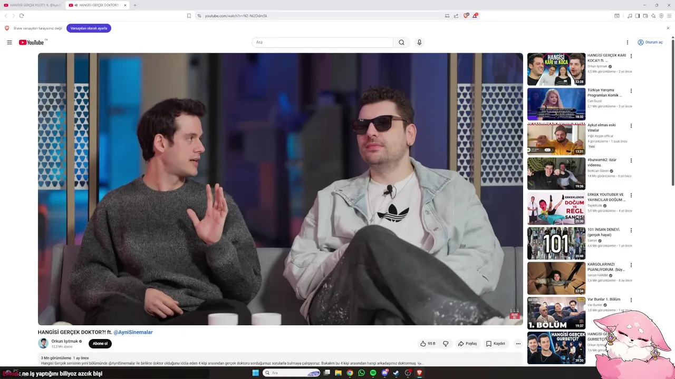Reload the page with the refresh icon
The height and width of the screenshot is (379, 675).
pos(22,16)
